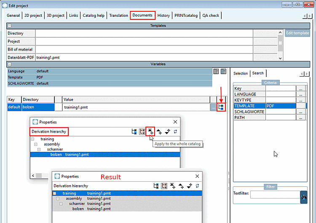Screen dimensions: 316x223
Task: Select the Search tab in criteria panel
Action: click(258, 73)
